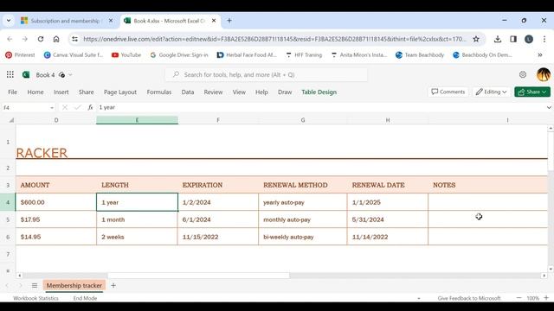This screenshot has width=554, height=311.
Task: Select row 5 header
Action: coord(8,219)
